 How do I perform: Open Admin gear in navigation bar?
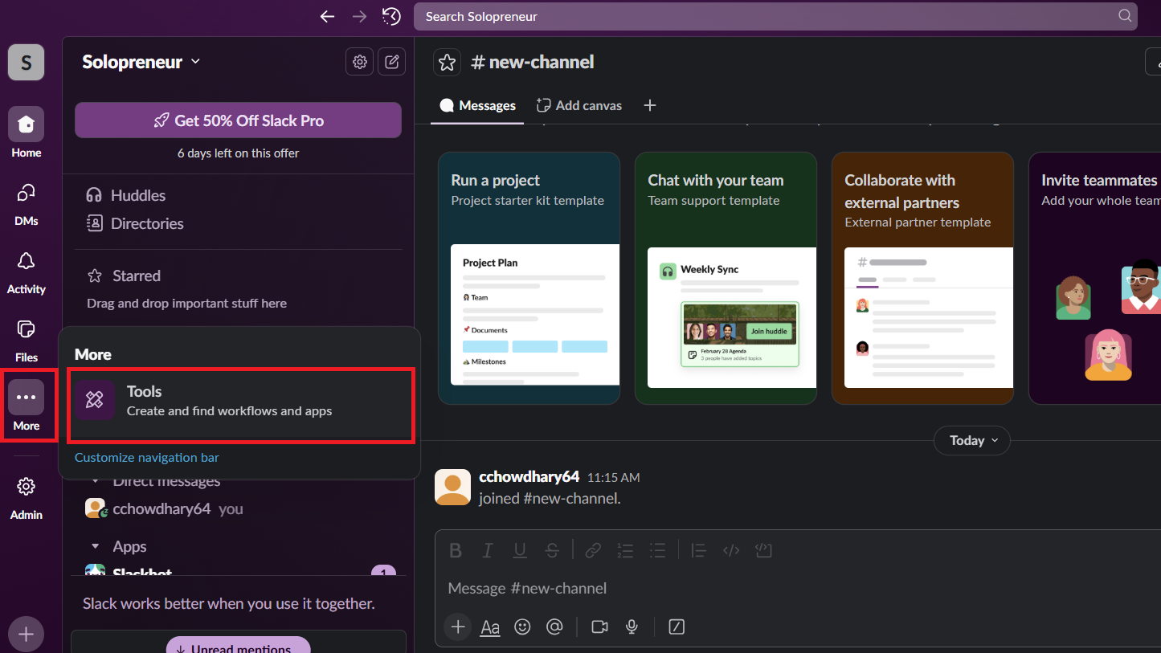26,496
